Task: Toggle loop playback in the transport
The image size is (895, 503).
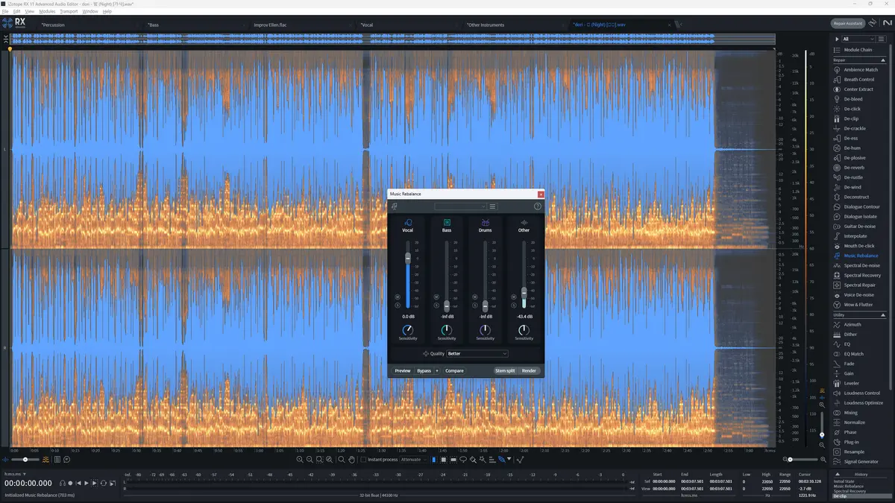Action: [x=104, y=483]
